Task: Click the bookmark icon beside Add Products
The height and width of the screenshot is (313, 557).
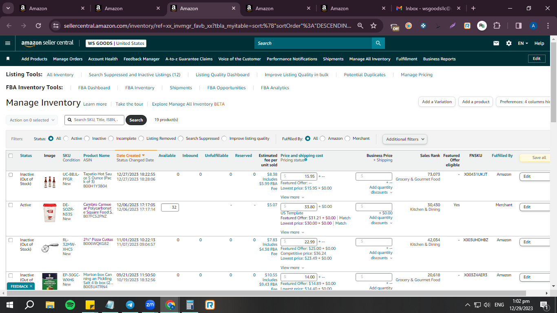Action: coord(8,59)
